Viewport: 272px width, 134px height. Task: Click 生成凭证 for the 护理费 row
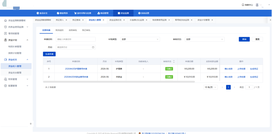[x=254, y=69]
